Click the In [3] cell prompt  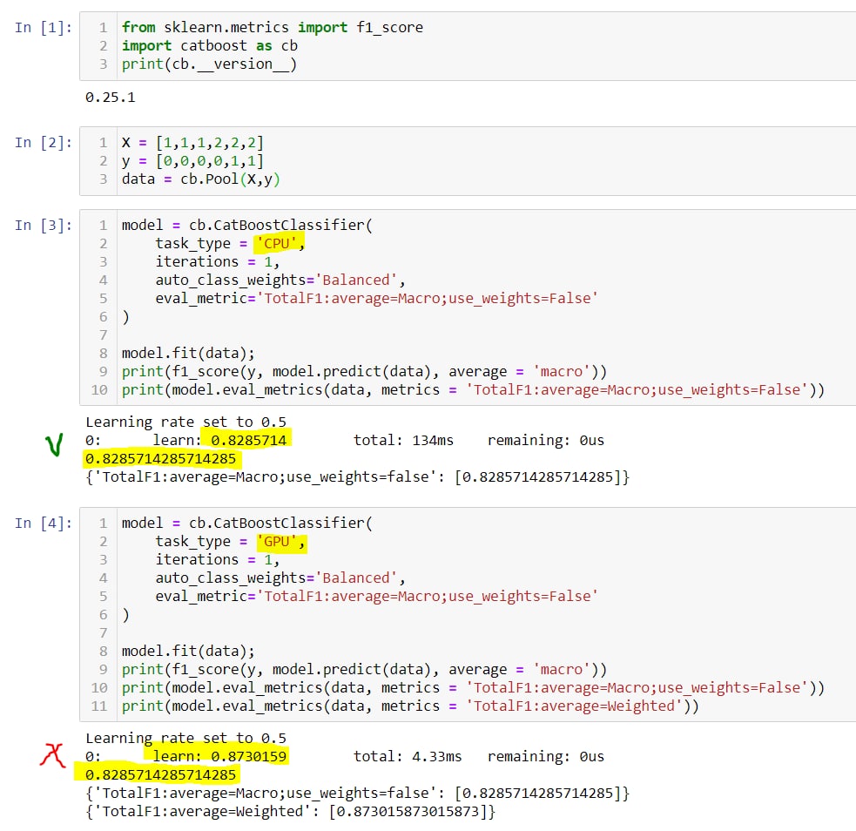44,225
